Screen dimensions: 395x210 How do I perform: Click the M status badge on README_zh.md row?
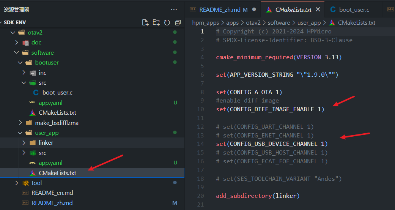tap(175, 203)
